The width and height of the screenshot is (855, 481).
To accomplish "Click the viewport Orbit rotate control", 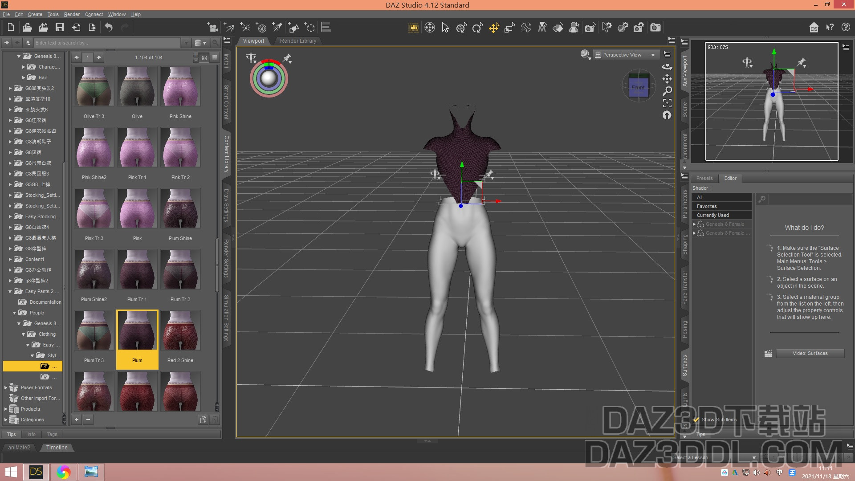I will tap(667, 67).
